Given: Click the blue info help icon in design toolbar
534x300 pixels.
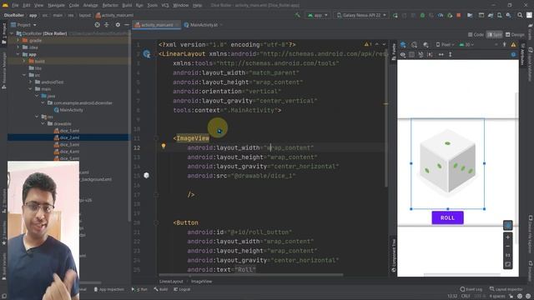Looking at the screenshot, I should click(513, 54).
